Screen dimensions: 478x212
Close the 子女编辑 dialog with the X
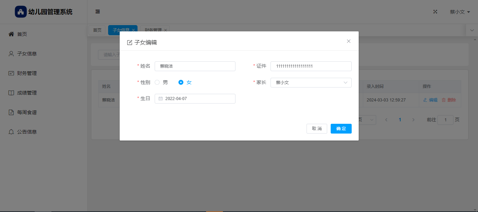click(349, 41)
